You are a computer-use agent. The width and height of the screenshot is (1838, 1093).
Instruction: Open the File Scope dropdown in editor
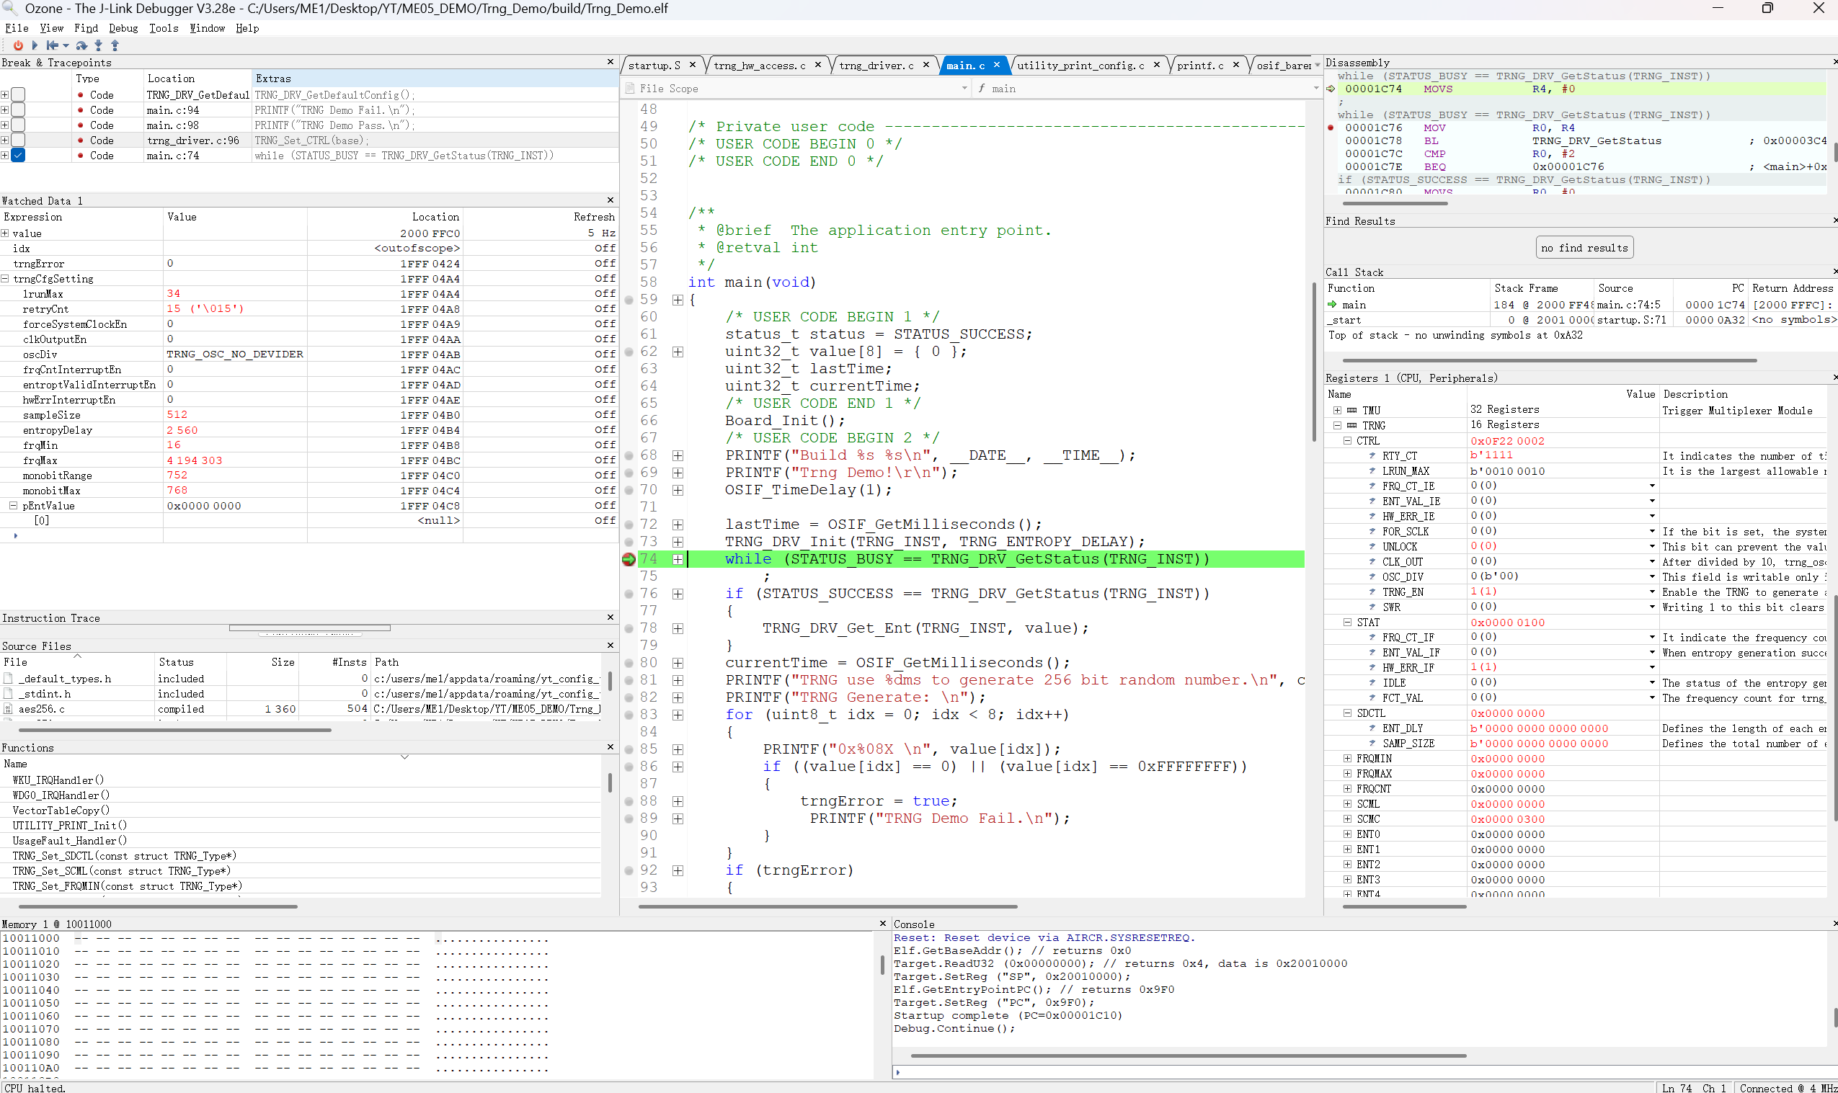click(964, 89)
